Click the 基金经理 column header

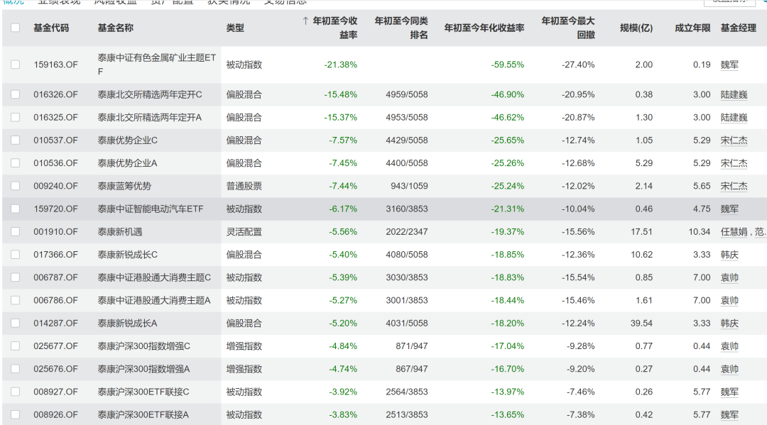[x=738, y=28]
